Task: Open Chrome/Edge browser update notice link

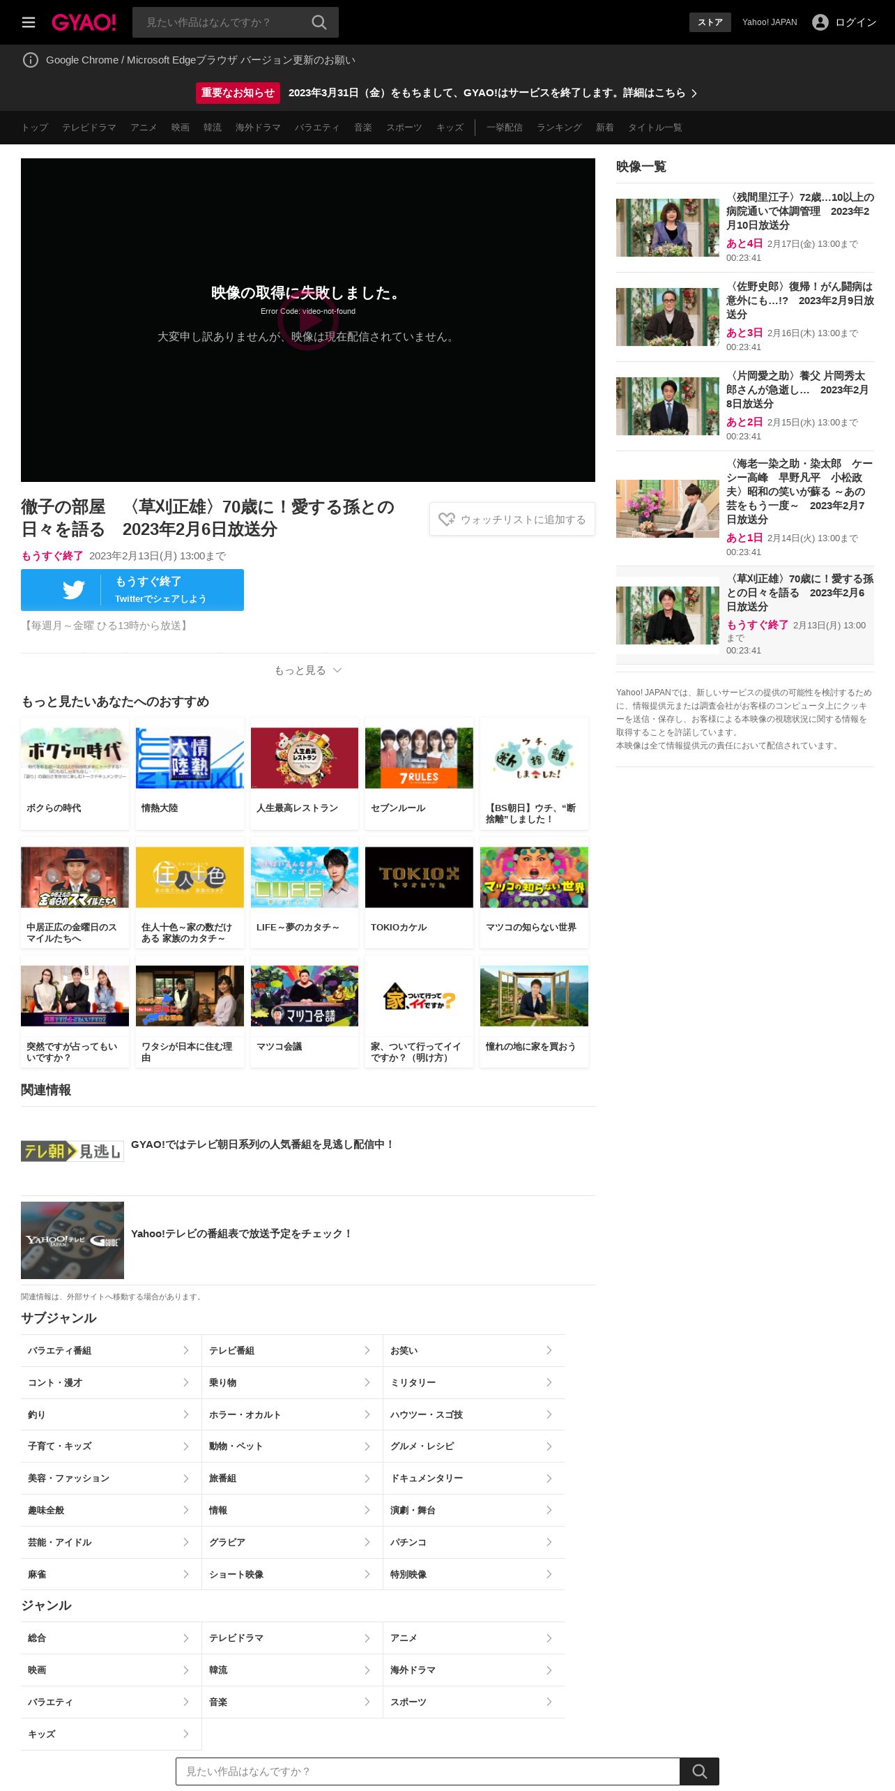Action: [201, 60]
